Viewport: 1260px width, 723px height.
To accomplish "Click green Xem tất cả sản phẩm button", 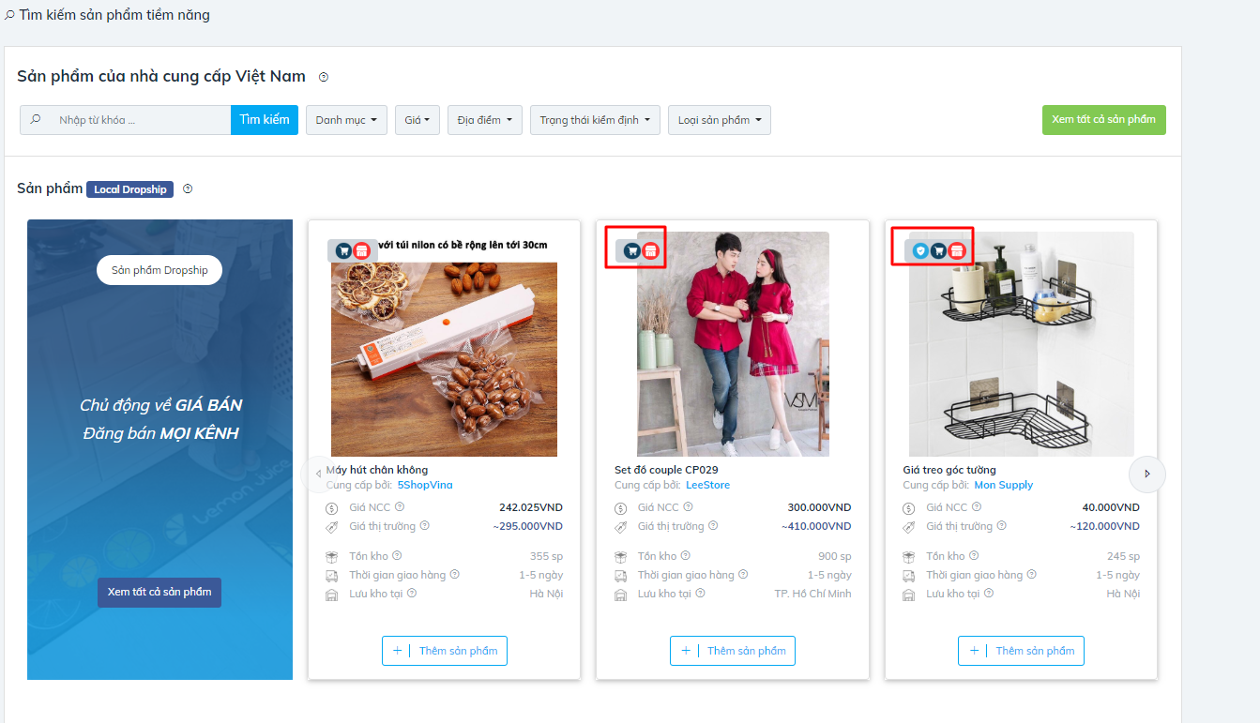I will pyautogui.click(x=1103, y=120).
